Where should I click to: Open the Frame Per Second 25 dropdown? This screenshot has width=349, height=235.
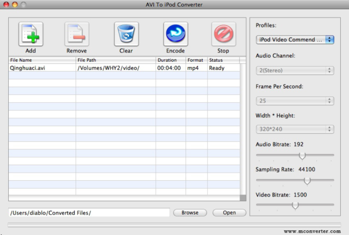pyautogui.click(x=295, y=101)
